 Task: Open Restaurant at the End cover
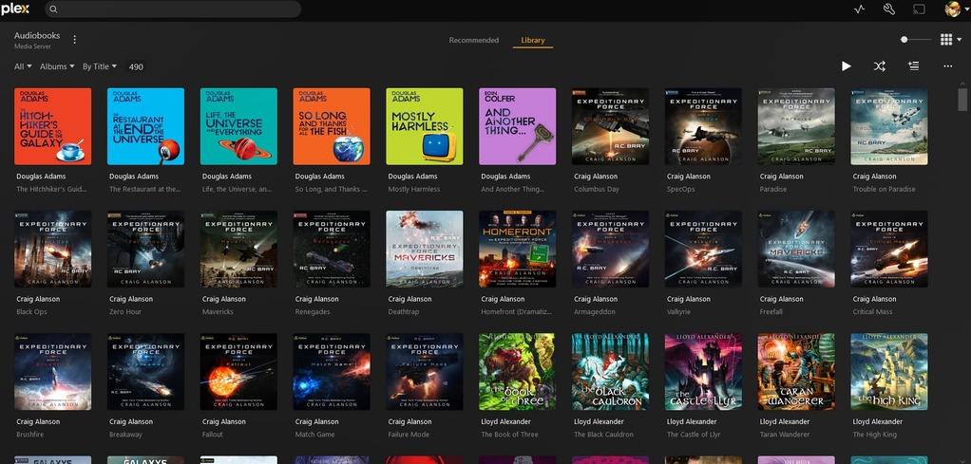tap(145, 126)
